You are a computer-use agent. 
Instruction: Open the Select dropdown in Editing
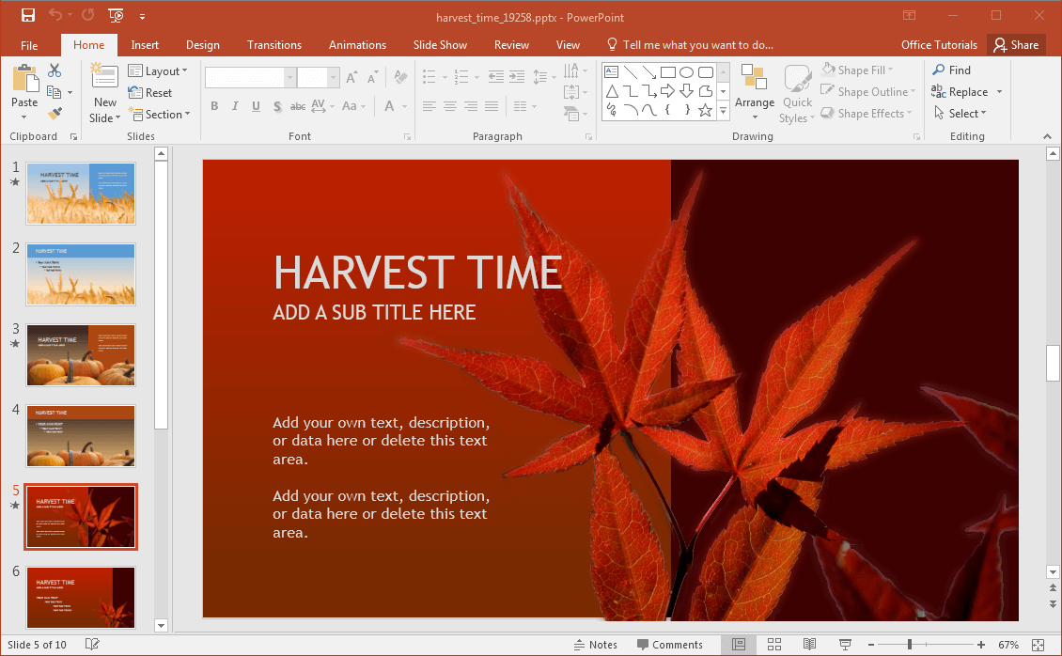(x=960, y=114)
